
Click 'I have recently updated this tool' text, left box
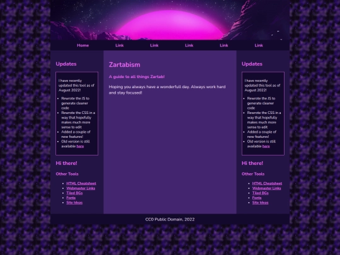[76, 86]
